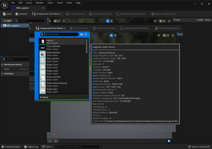
Task: Click the Save toolbar button
Action: (7, 14)
